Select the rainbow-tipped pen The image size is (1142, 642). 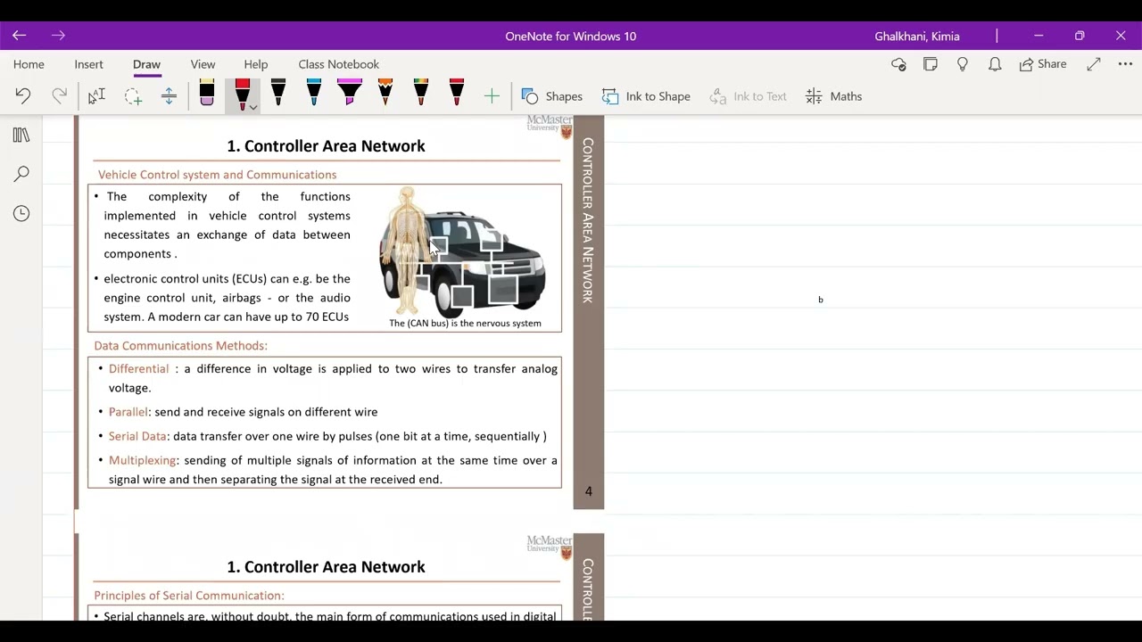421,93
